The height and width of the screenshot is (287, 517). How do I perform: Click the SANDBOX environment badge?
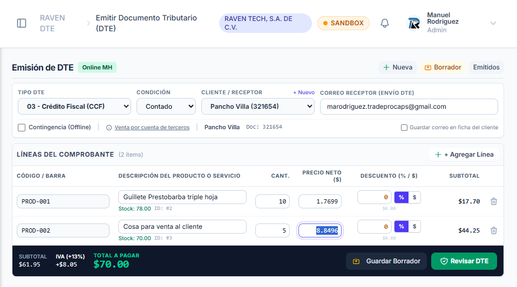pos(343,23)
